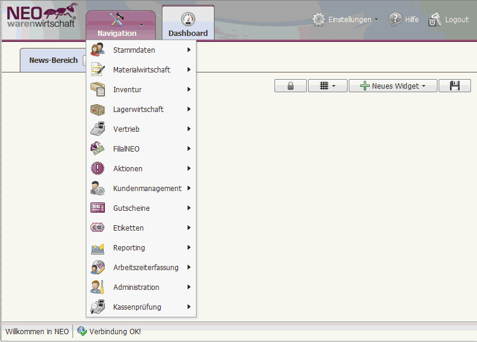Viewport: 477px width, 342px height.
Task: Expand the FilialNEO submenu arrow
Action: tap(189, 149)
